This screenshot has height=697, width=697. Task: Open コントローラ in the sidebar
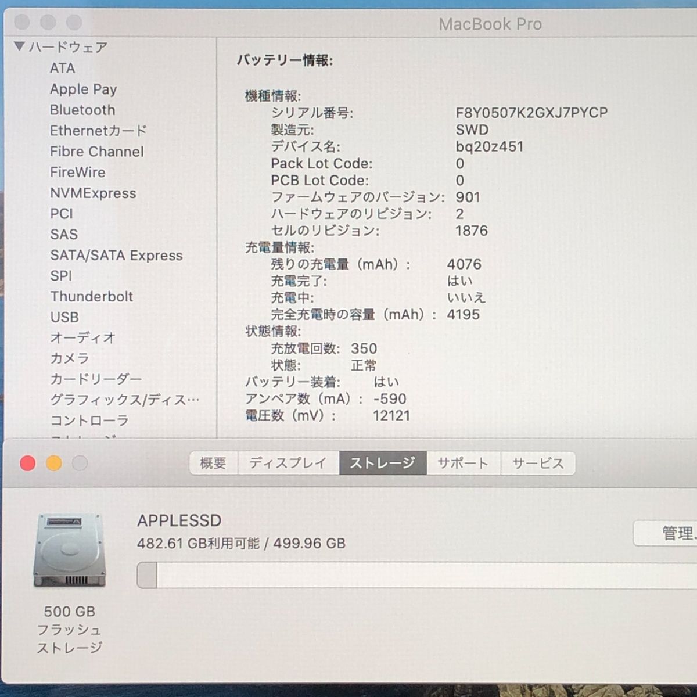[x=89, y=421]
